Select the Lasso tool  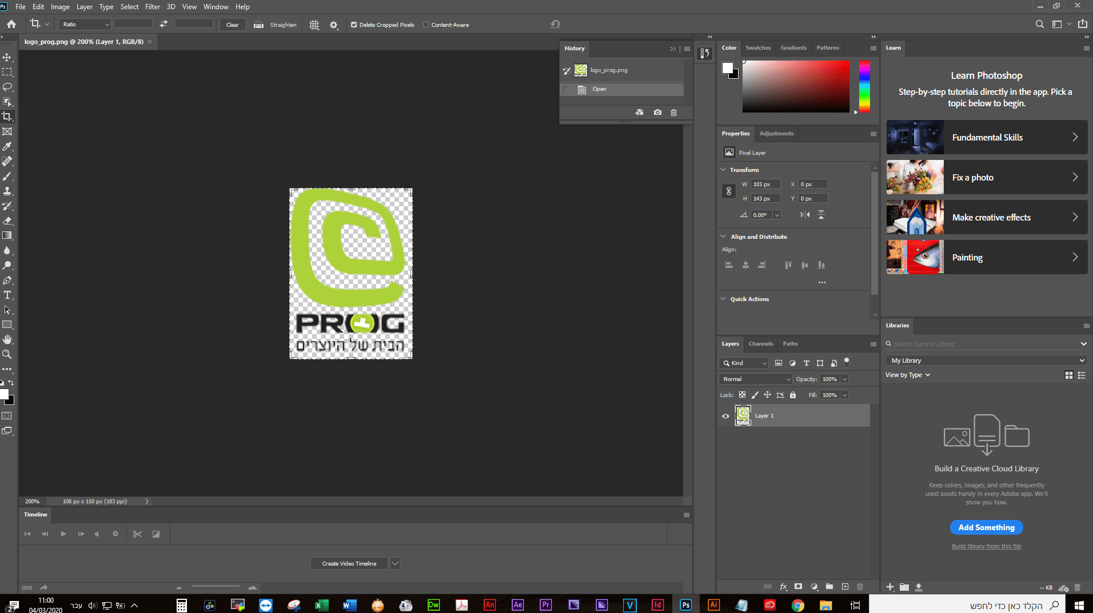(x=7, y=87)
